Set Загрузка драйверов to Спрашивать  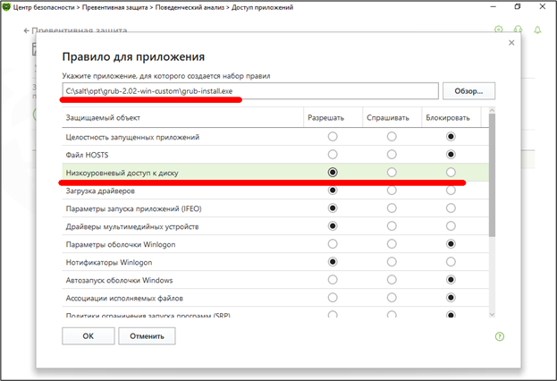point(392,190)
